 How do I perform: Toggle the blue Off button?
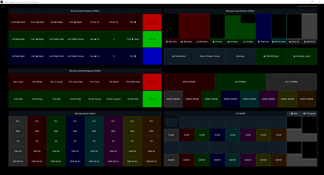(152, 56)
